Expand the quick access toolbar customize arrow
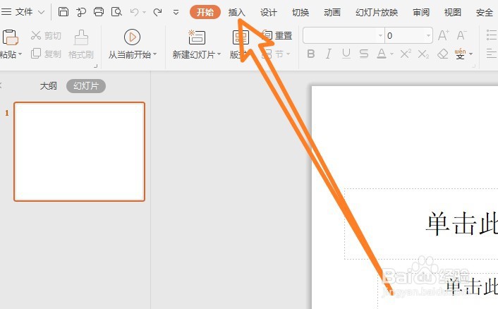498x309 pixels. pyautogui.click(x=176, y=13)
